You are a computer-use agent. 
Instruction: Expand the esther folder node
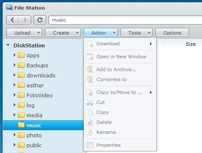coord(15,85)
